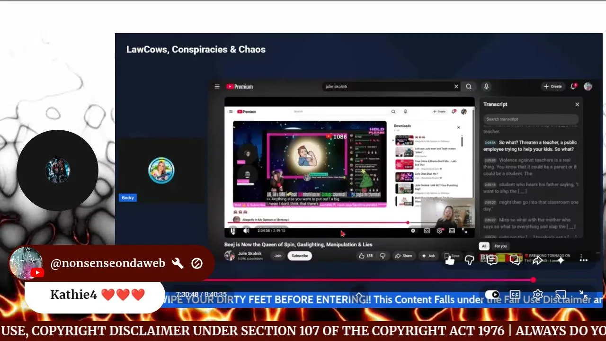The image size is (606, 341).
Task: Select the 'For you' chip
Action: pyautogui.click(x=500, y=246)
